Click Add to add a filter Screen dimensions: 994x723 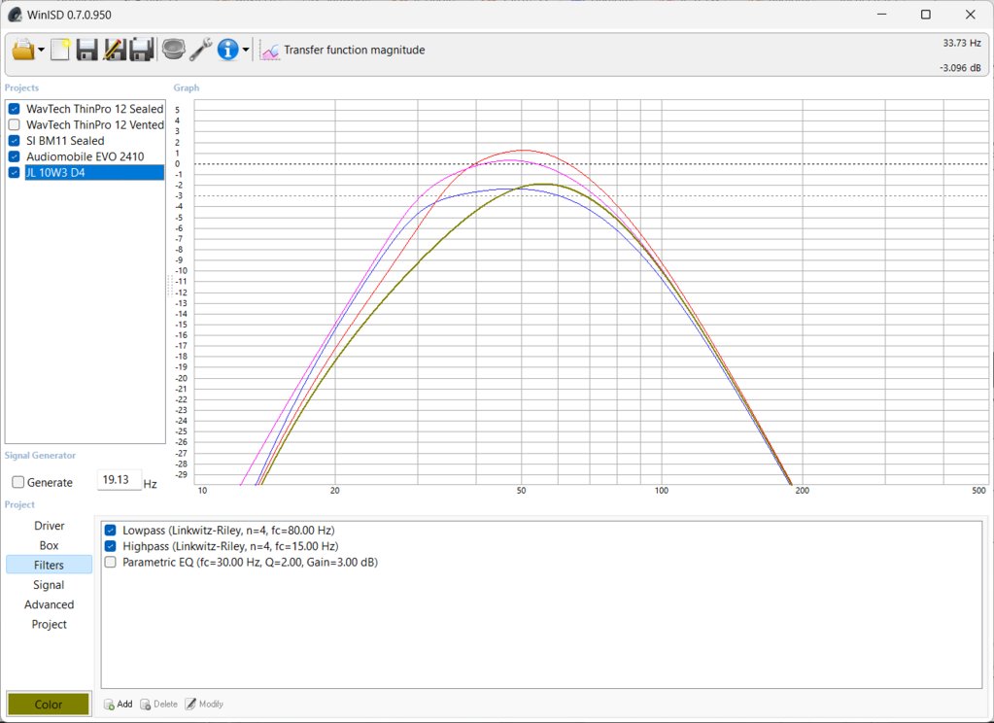pyautogui.click(x=118, y=704)
